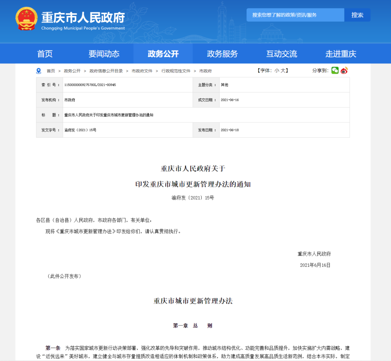Screen dimensions: 391x361
Task: Open the 走进重庆 navigation tab
Action: (341, 54)
